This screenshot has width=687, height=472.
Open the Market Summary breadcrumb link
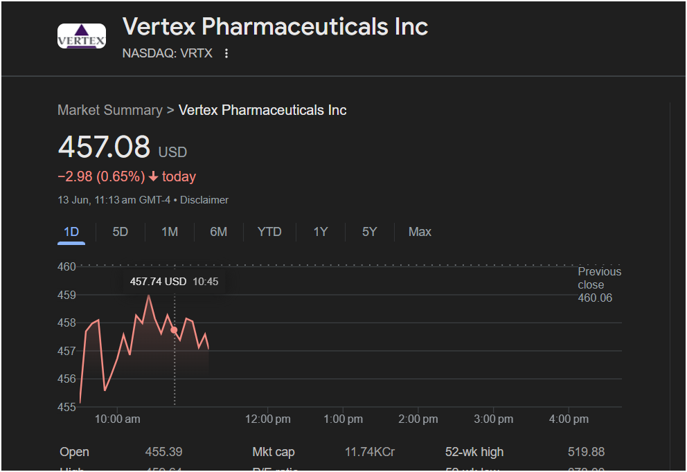(110, 110)
